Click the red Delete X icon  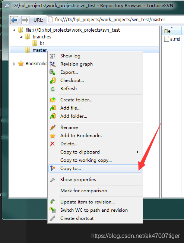(53, 144)
